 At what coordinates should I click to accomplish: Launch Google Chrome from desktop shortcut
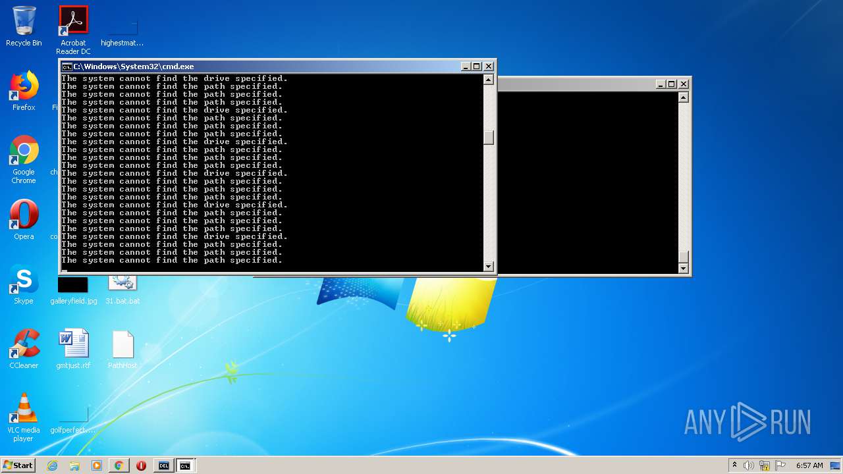24,159
